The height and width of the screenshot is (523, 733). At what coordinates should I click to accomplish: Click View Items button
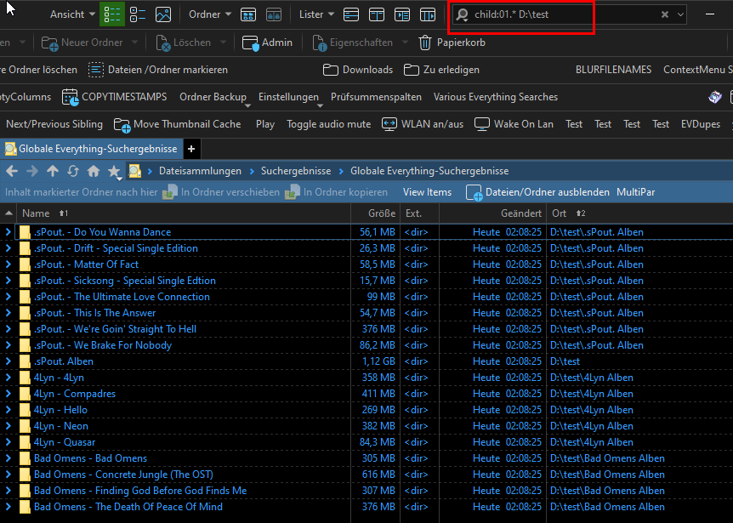[x=427, y=192]
